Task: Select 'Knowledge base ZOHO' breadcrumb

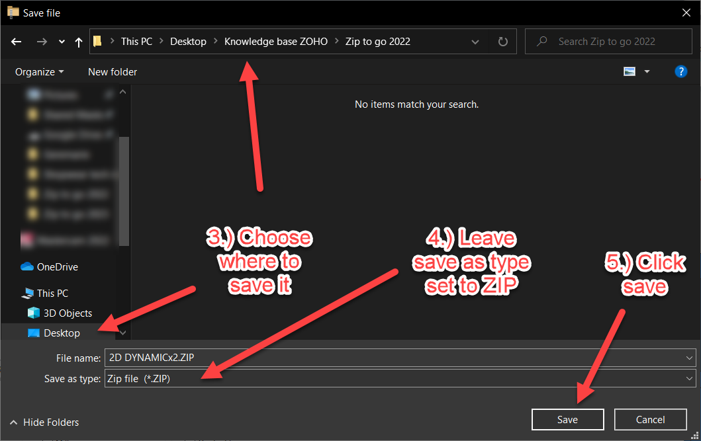Action: 276,42
